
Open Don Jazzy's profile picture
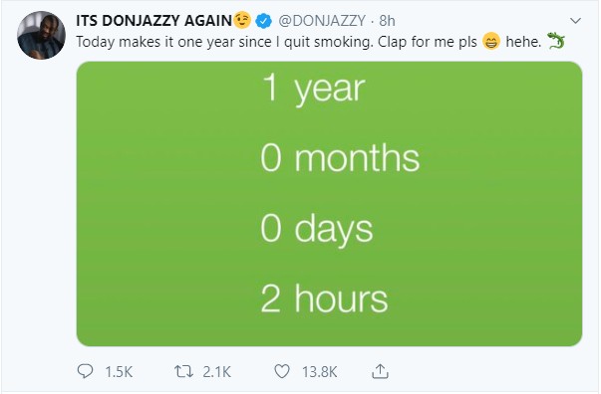[42, 35]
